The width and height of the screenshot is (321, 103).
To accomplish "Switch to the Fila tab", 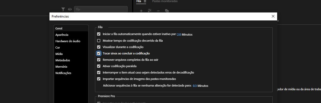I will (139, 1).
